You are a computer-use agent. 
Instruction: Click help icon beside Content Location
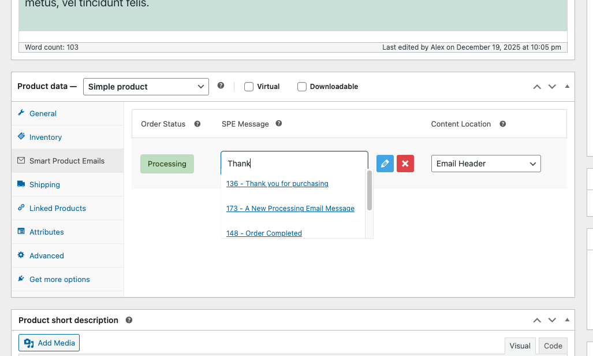pyautogui.click(x=503, y=124)
